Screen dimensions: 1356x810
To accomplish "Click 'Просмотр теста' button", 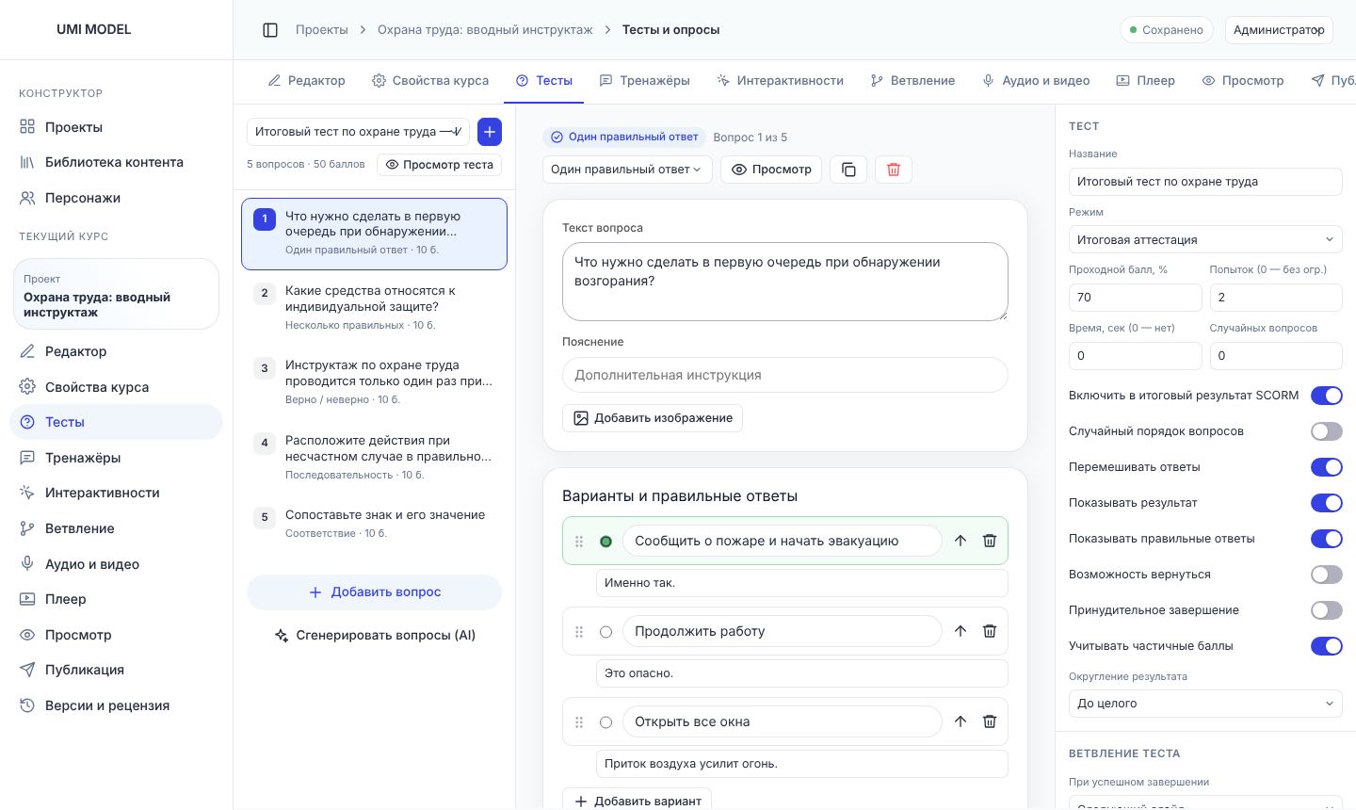I will 439,165.
